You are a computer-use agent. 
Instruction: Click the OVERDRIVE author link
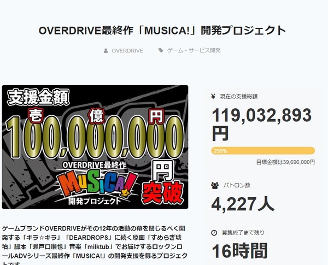127,51
